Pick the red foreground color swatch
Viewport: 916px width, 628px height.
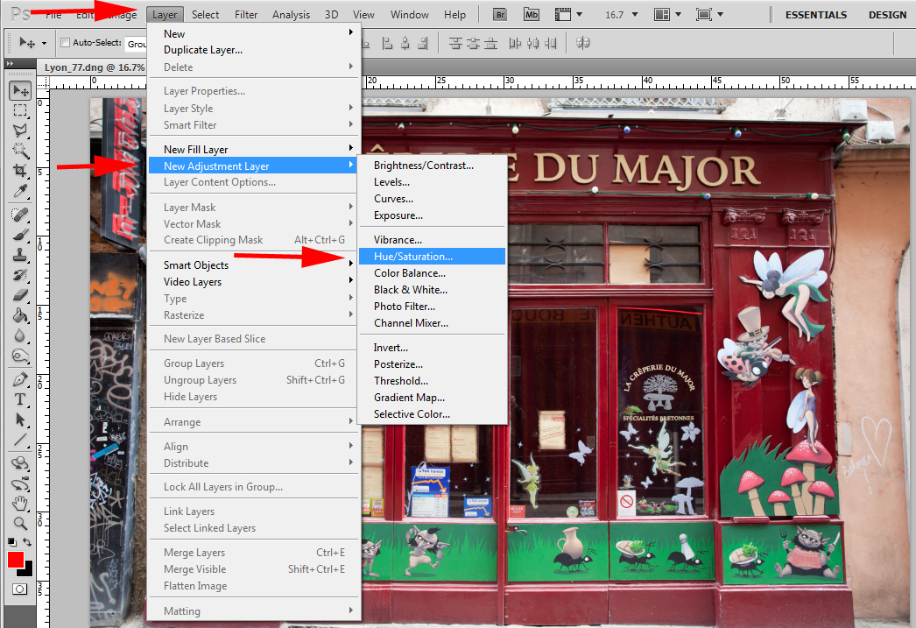tap(16, 560)
